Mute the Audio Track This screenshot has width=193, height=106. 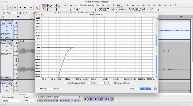tap(4, 23)
